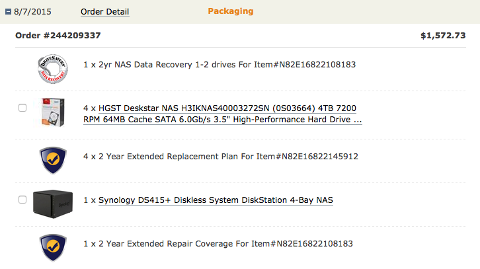Open the Order Detail link
This screenshot has width=480, height=269.
tap(104, 12)
